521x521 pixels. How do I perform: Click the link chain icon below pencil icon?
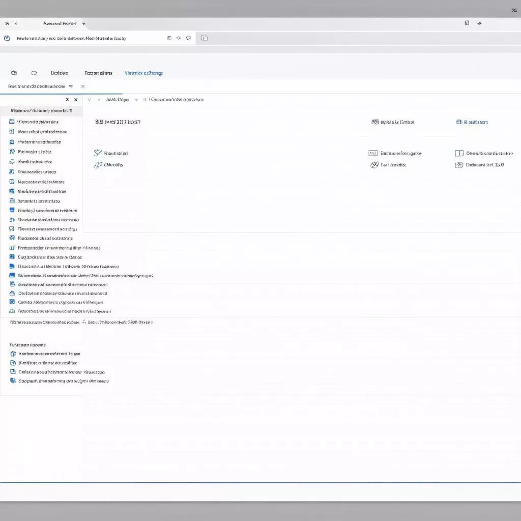click(98, 165)
